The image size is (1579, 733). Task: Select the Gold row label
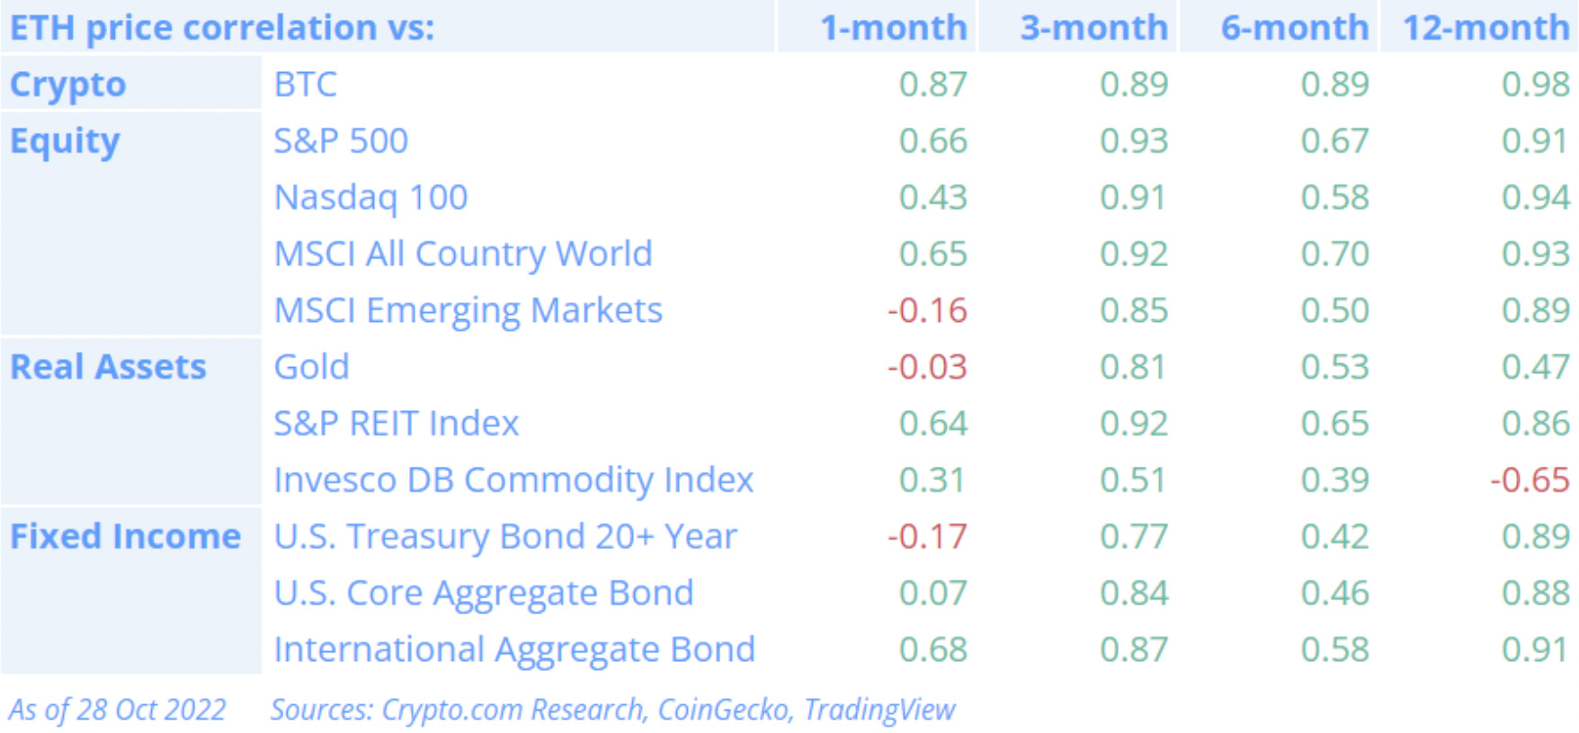[x=311, y=367]
